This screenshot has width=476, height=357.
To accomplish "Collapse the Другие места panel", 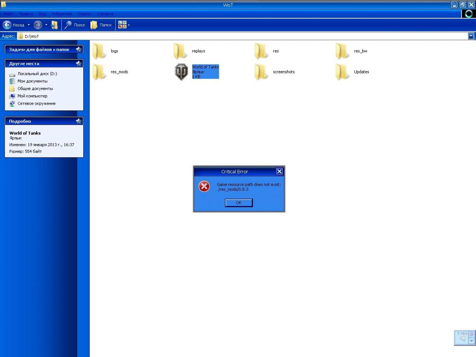I will [79, 63].
